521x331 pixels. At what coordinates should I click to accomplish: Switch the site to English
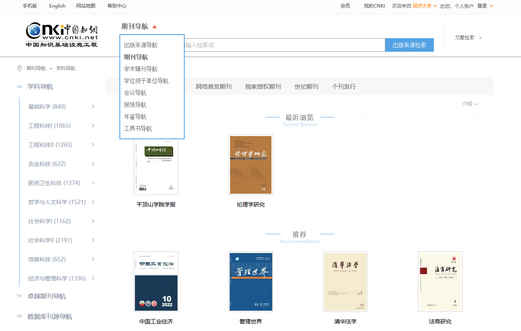coord(57,6)
